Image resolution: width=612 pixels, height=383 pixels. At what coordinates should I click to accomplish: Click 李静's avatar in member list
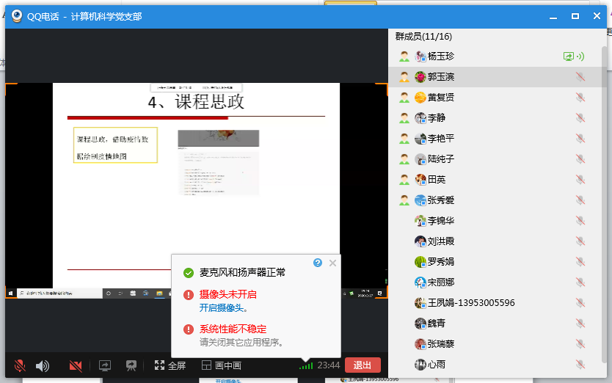[x=420, y=118]
